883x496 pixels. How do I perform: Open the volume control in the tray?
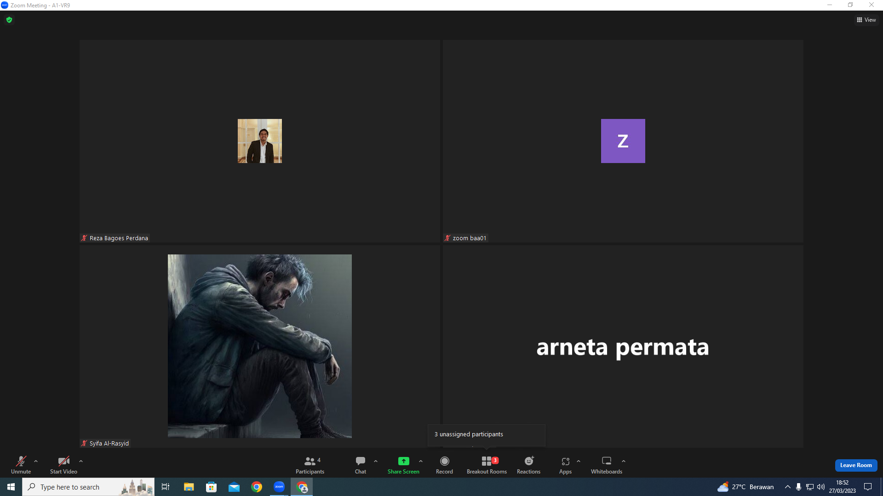click(821, 487)
